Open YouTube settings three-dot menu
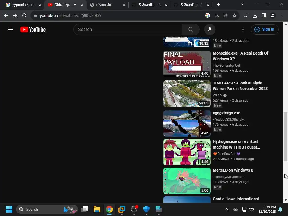Image resolution: width=288 pixels, height=216 pixels. click(x=243, y=30)
